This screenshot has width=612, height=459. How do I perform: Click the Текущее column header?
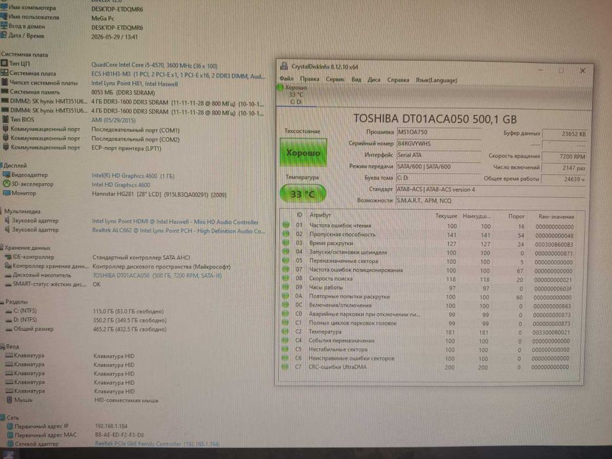point(446,216)
